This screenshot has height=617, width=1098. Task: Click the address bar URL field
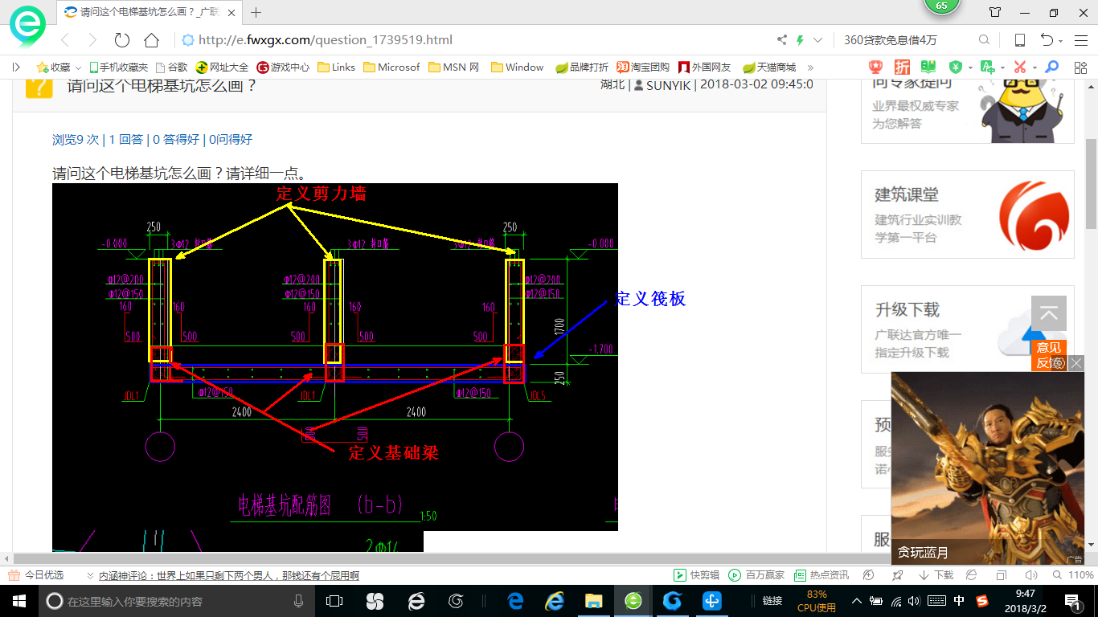(474, 40)
